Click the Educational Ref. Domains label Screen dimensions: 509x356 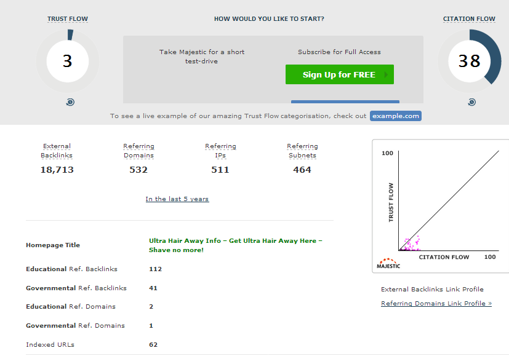pos(71,307)
